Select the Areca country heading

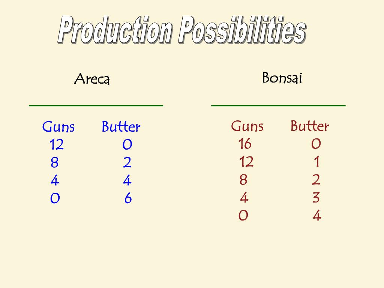click(92, 79)
